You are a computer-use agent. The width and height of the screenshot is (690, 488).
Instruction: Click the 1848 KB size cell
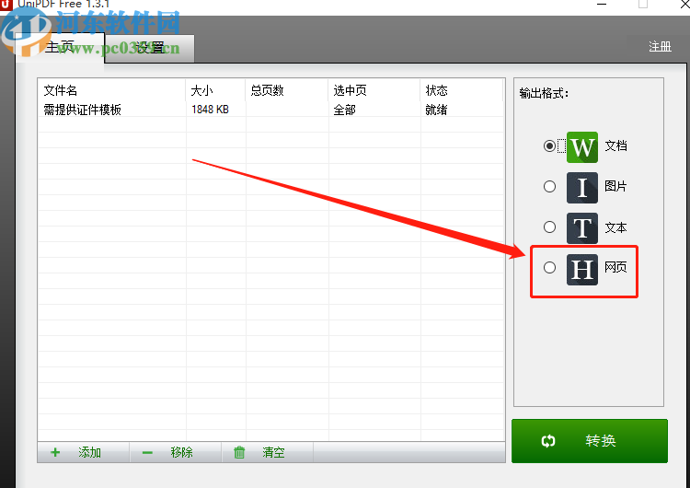(210, 110)
